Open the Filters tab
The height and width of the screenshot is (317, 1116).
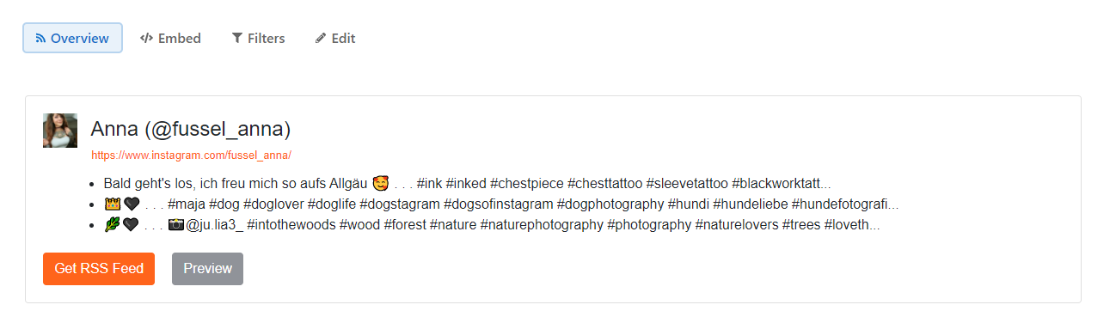point(258,38)
